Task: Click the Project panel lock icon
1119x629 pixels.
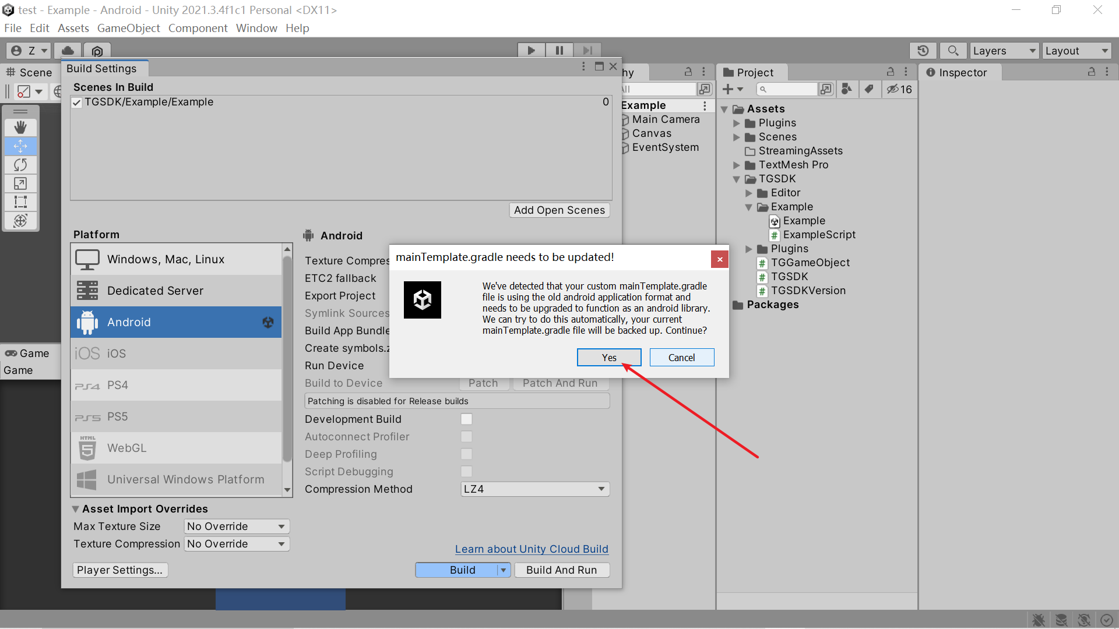Action: 891,72
